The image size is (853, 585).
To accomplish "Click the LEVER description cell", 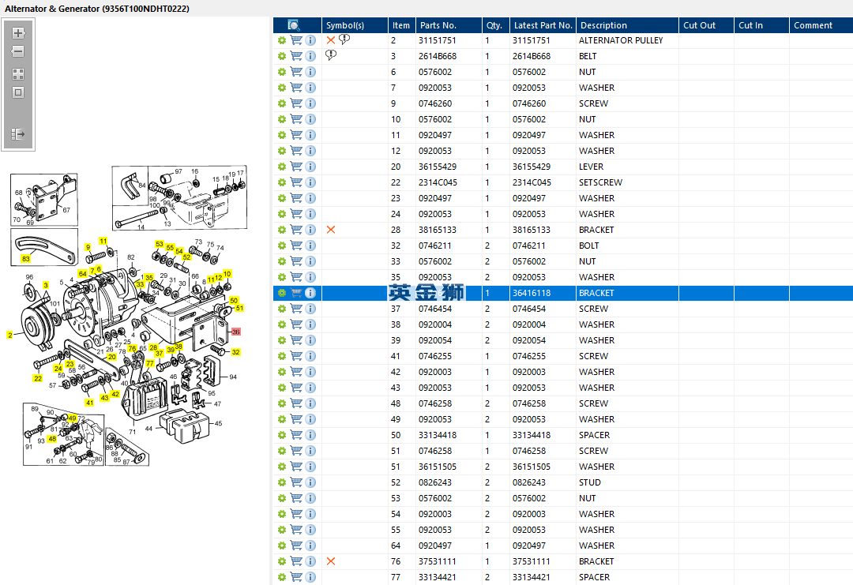I will tap(591, 167).
